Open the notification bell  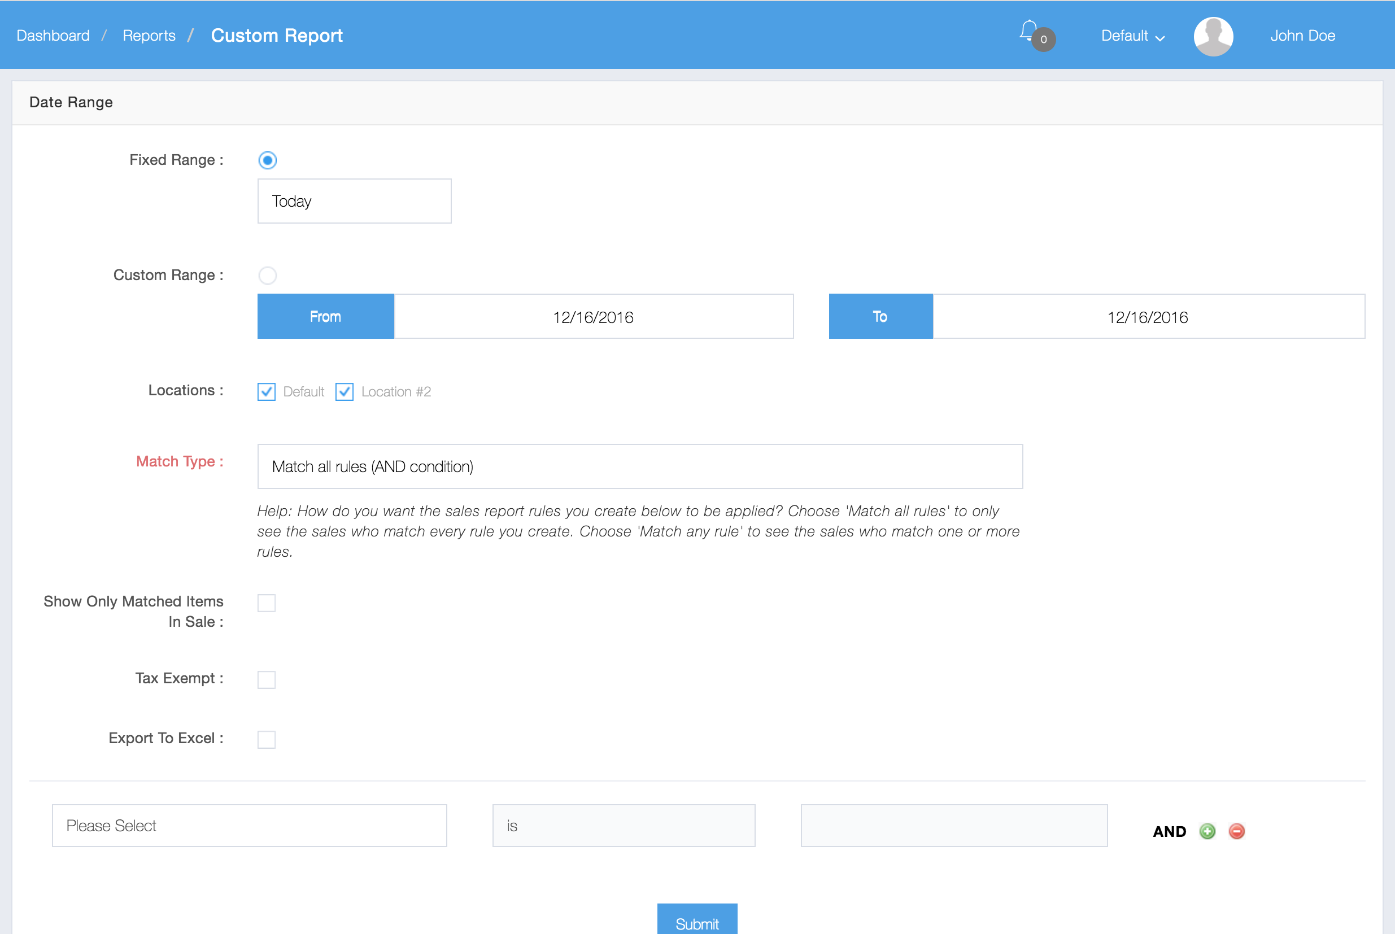[x=1028, y=33]
